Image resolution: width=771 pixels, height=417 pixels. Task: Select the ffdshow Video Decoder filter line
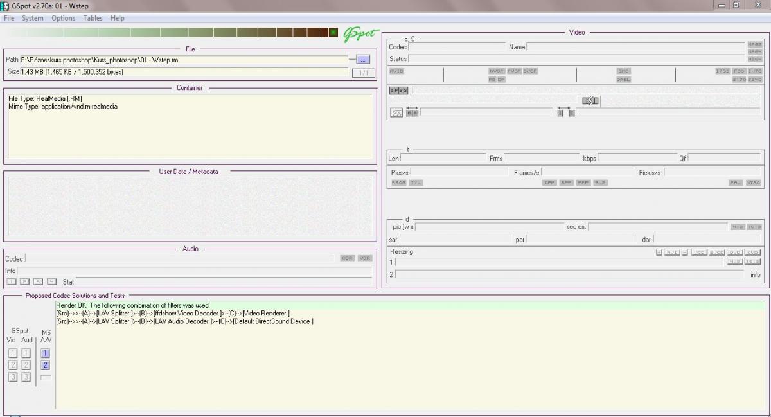tap(173, 314)
